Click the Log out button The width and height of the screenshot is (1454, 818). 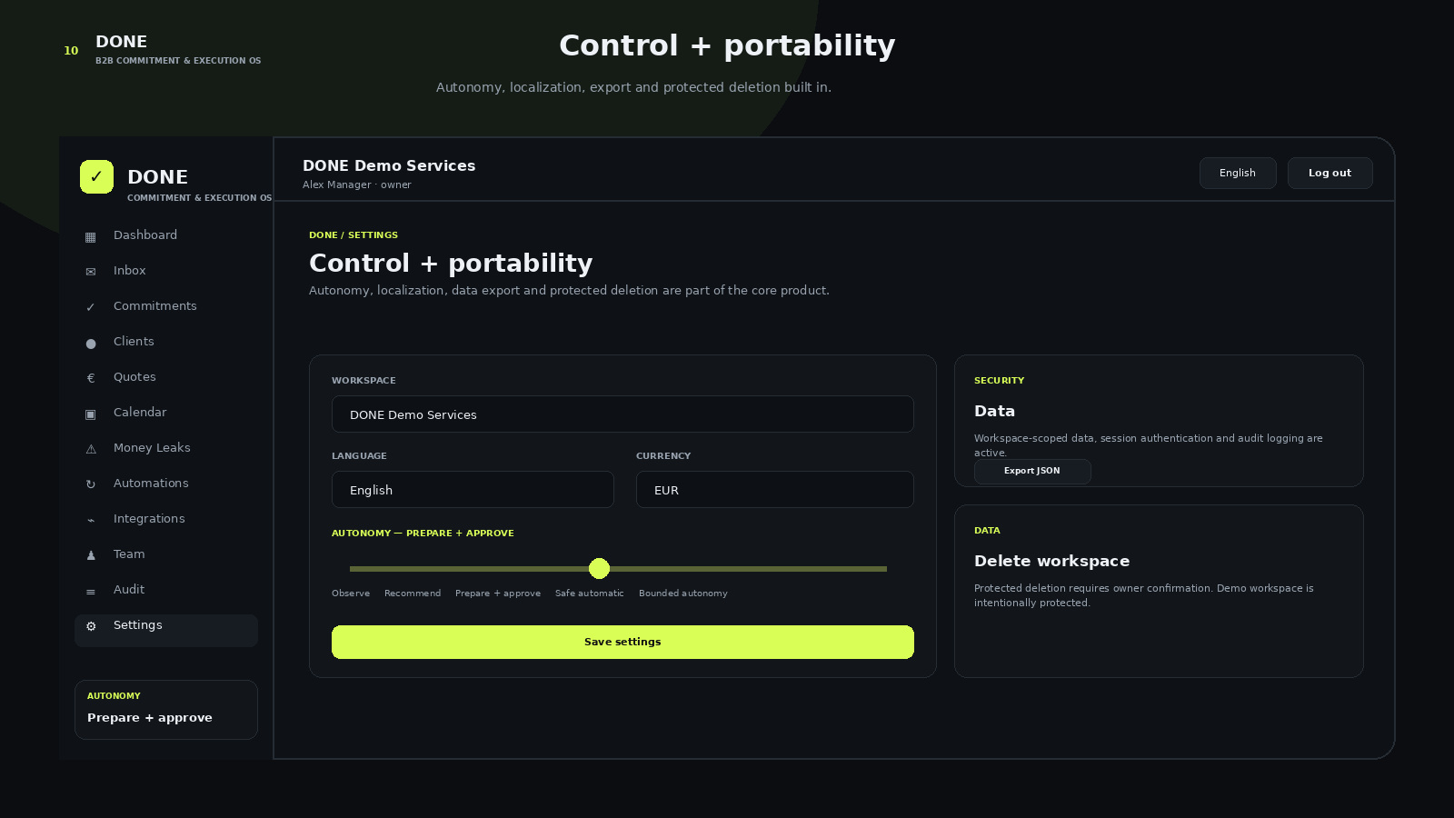tap(1330, 173)
